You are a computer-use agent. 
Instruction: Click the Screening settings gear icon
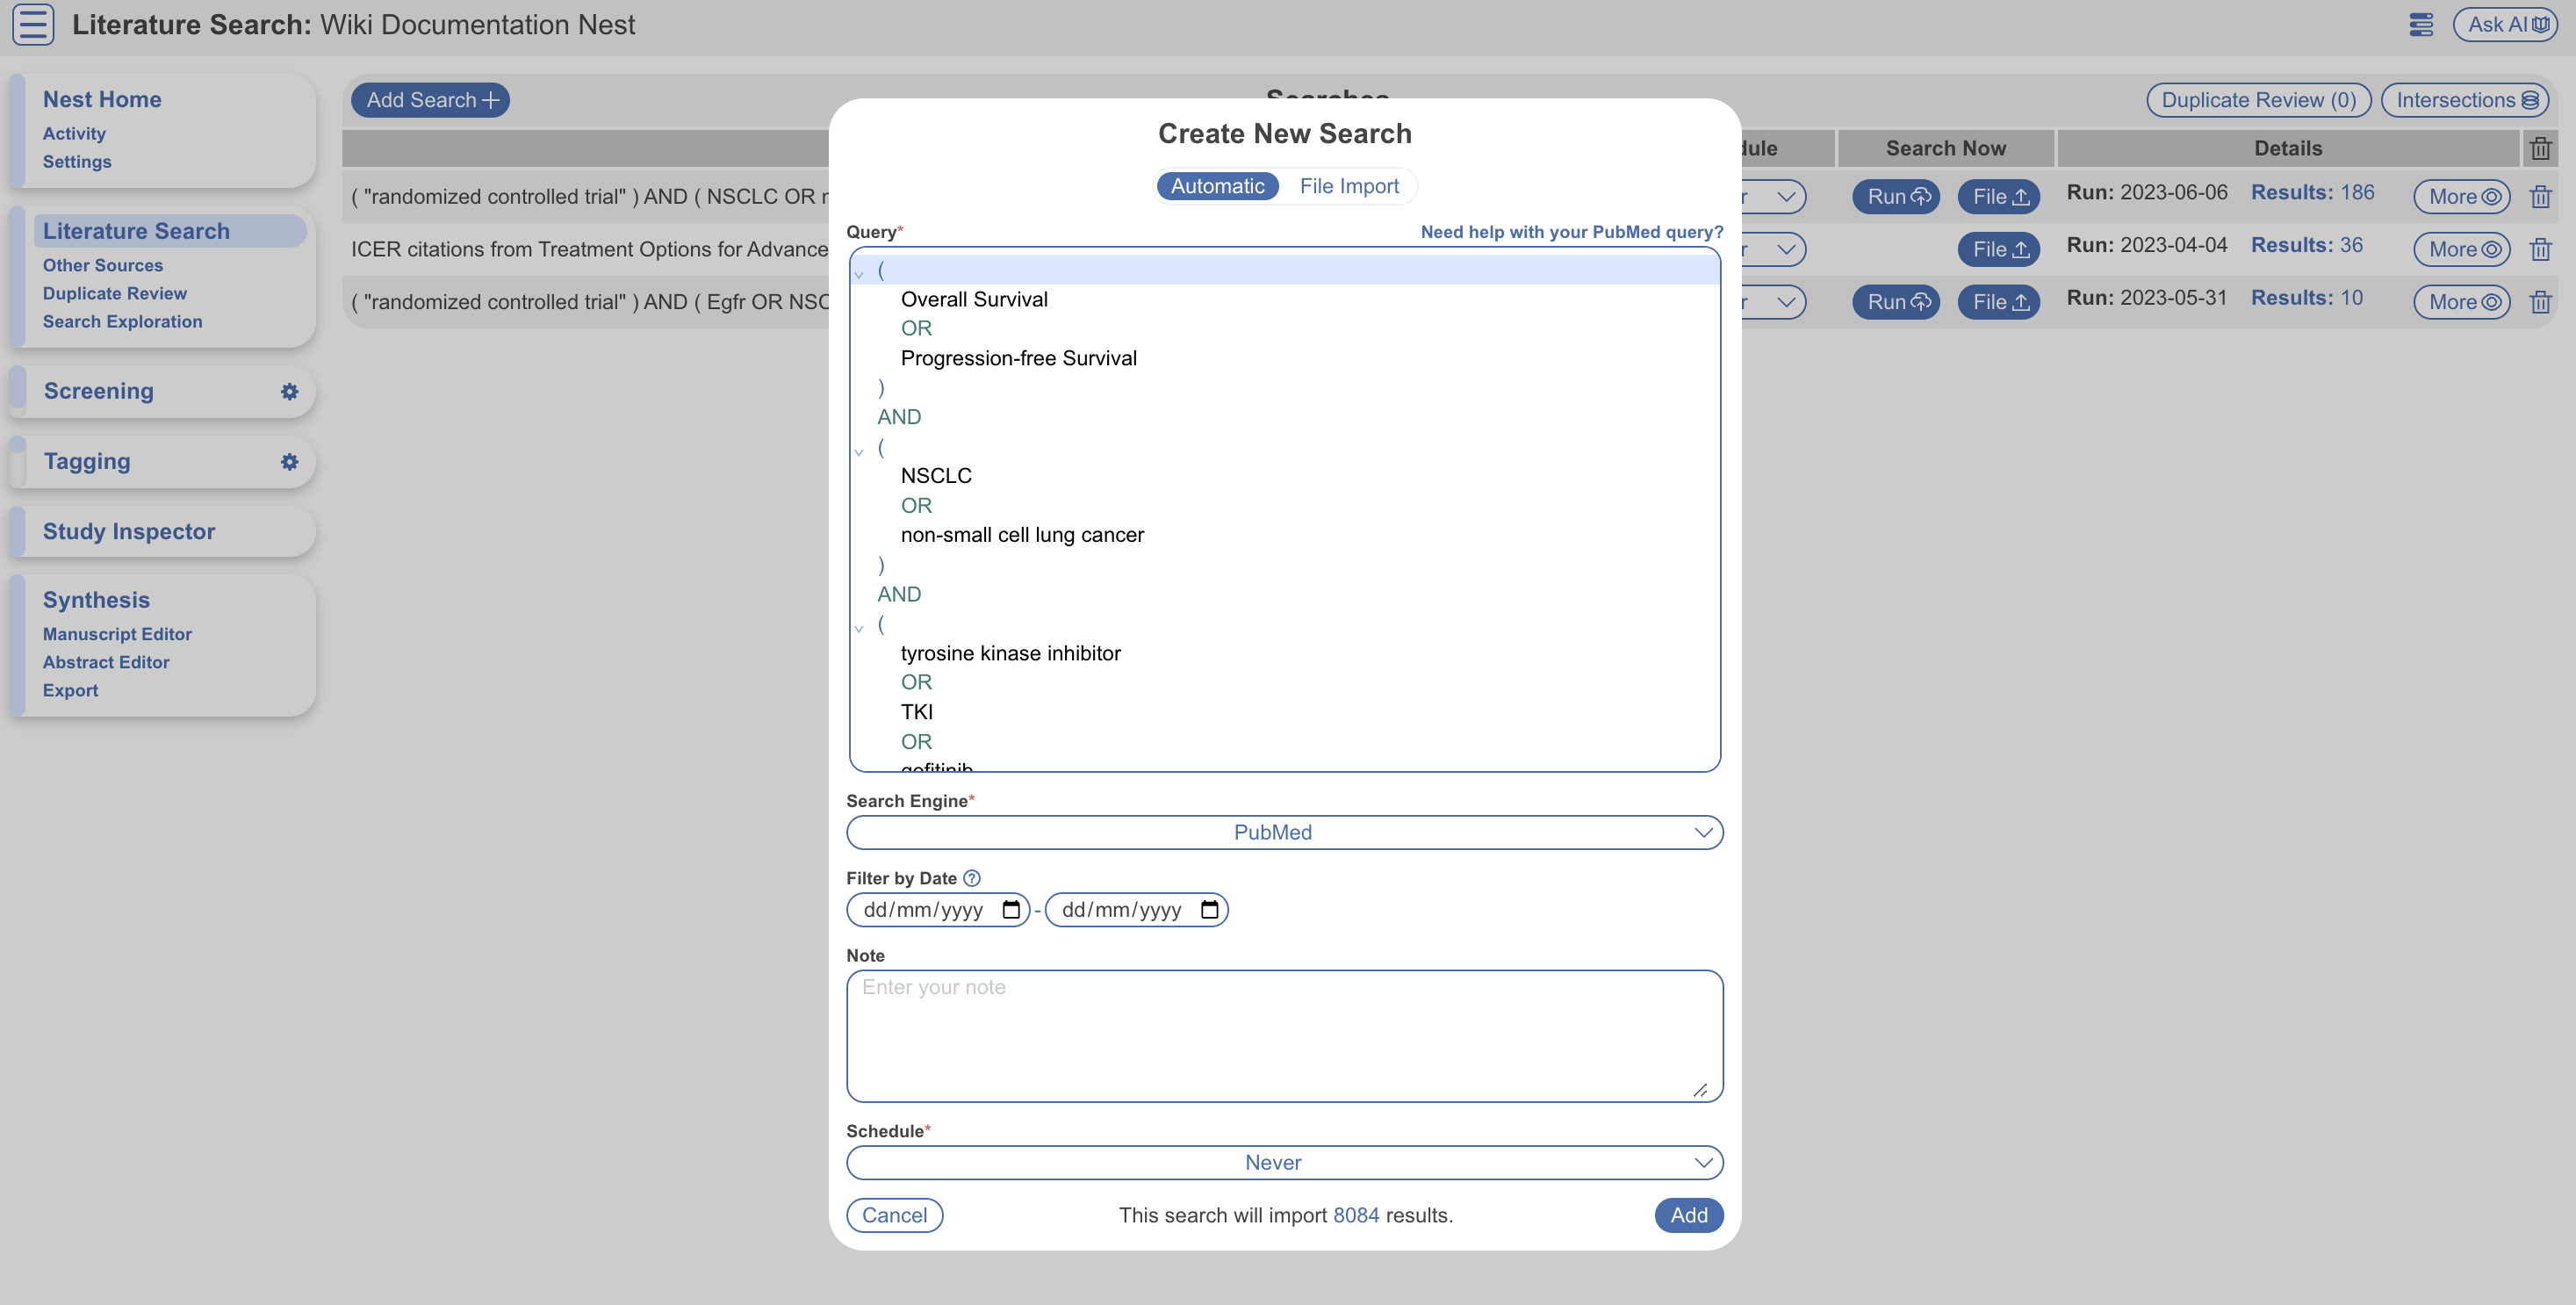(x=289, y=391)
